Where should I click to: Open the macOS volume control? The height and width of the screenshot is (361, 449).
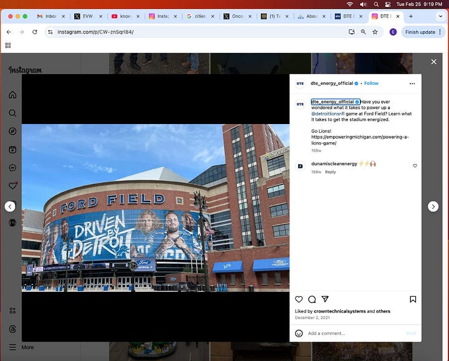[x=363, y=4]
